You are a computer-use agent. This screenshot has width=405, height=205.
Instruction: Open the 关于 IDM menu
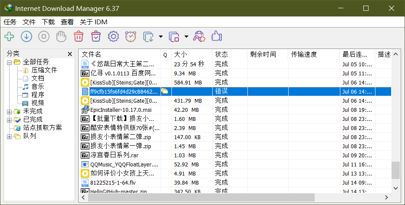93,22
